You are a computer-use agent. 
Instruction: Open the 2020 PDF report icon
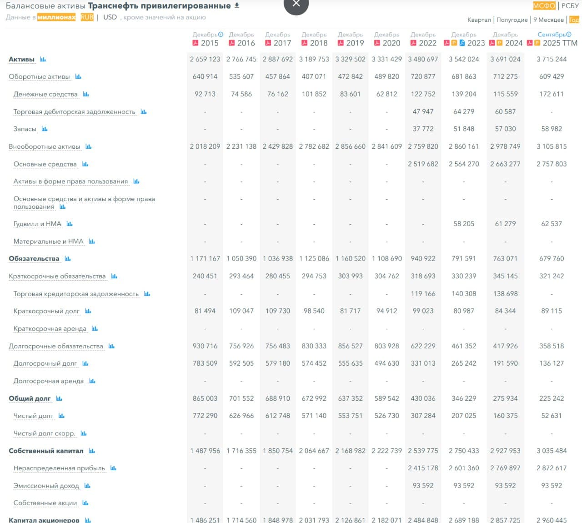tap(377, 43)
